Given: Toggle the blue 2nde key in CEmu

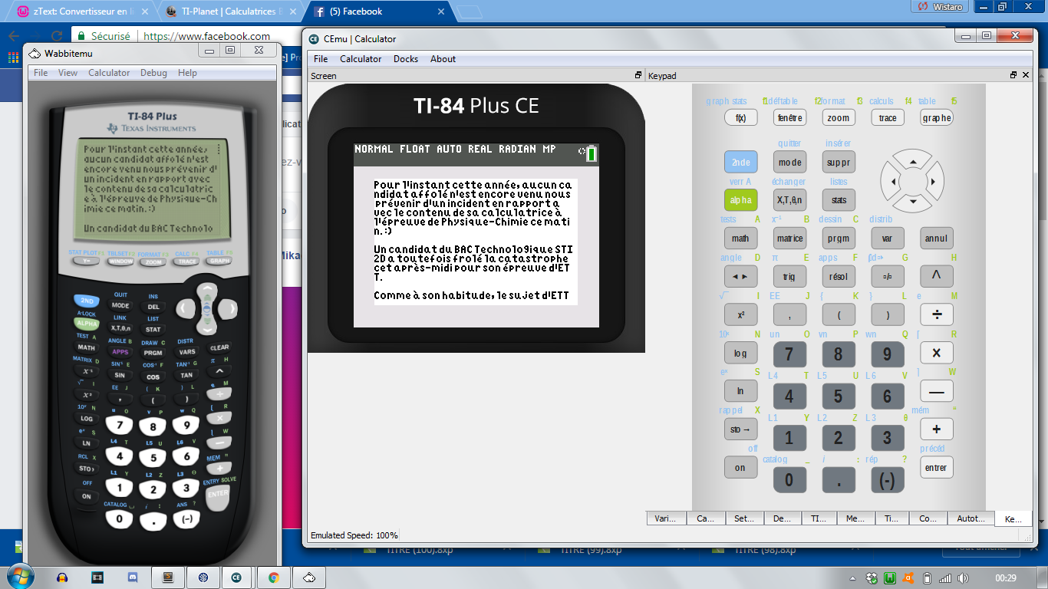Looking at the screenshot, I should [x=741, y=162].
